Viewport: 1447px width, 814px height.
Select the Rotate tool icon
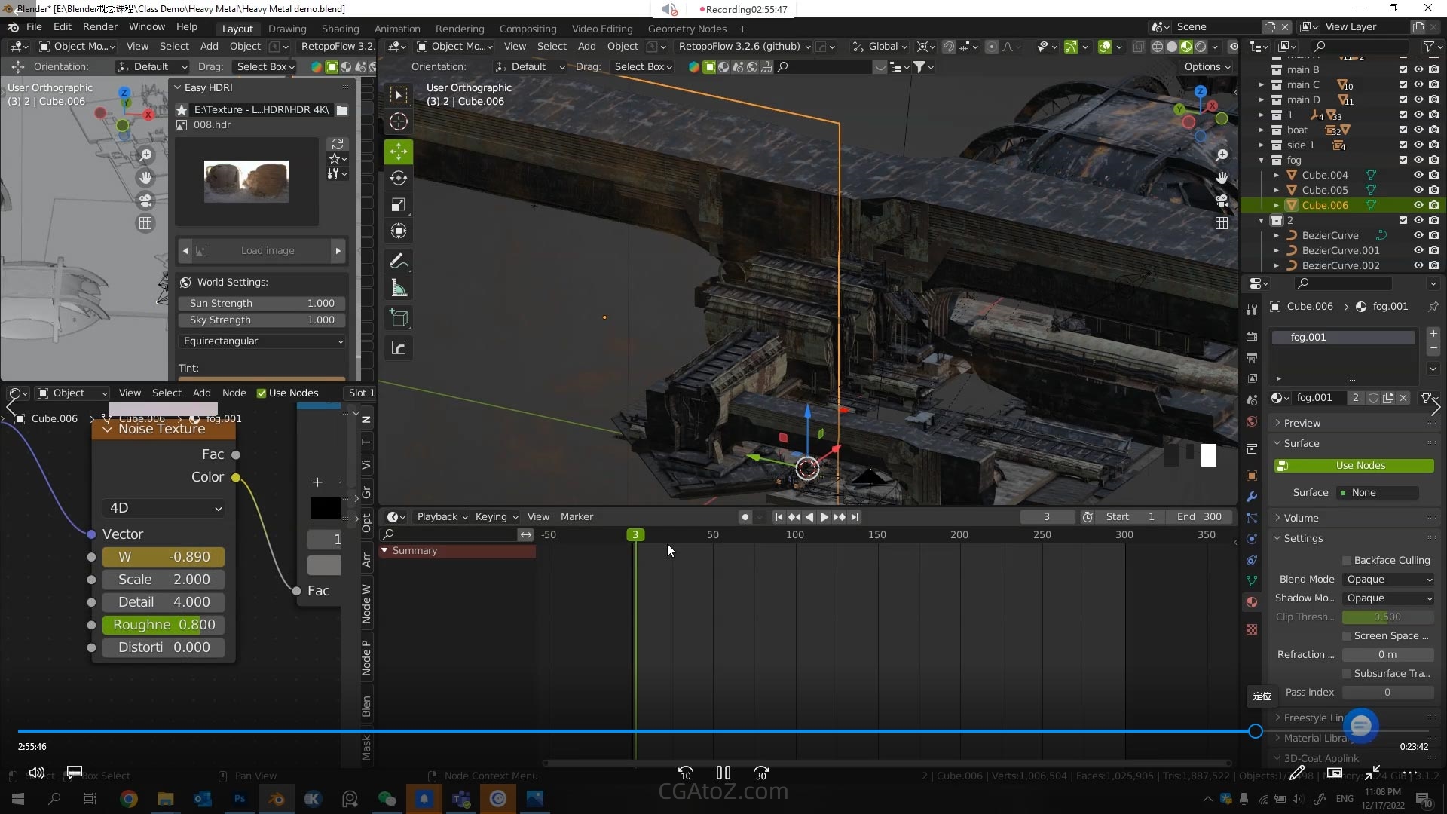(399, 178)
